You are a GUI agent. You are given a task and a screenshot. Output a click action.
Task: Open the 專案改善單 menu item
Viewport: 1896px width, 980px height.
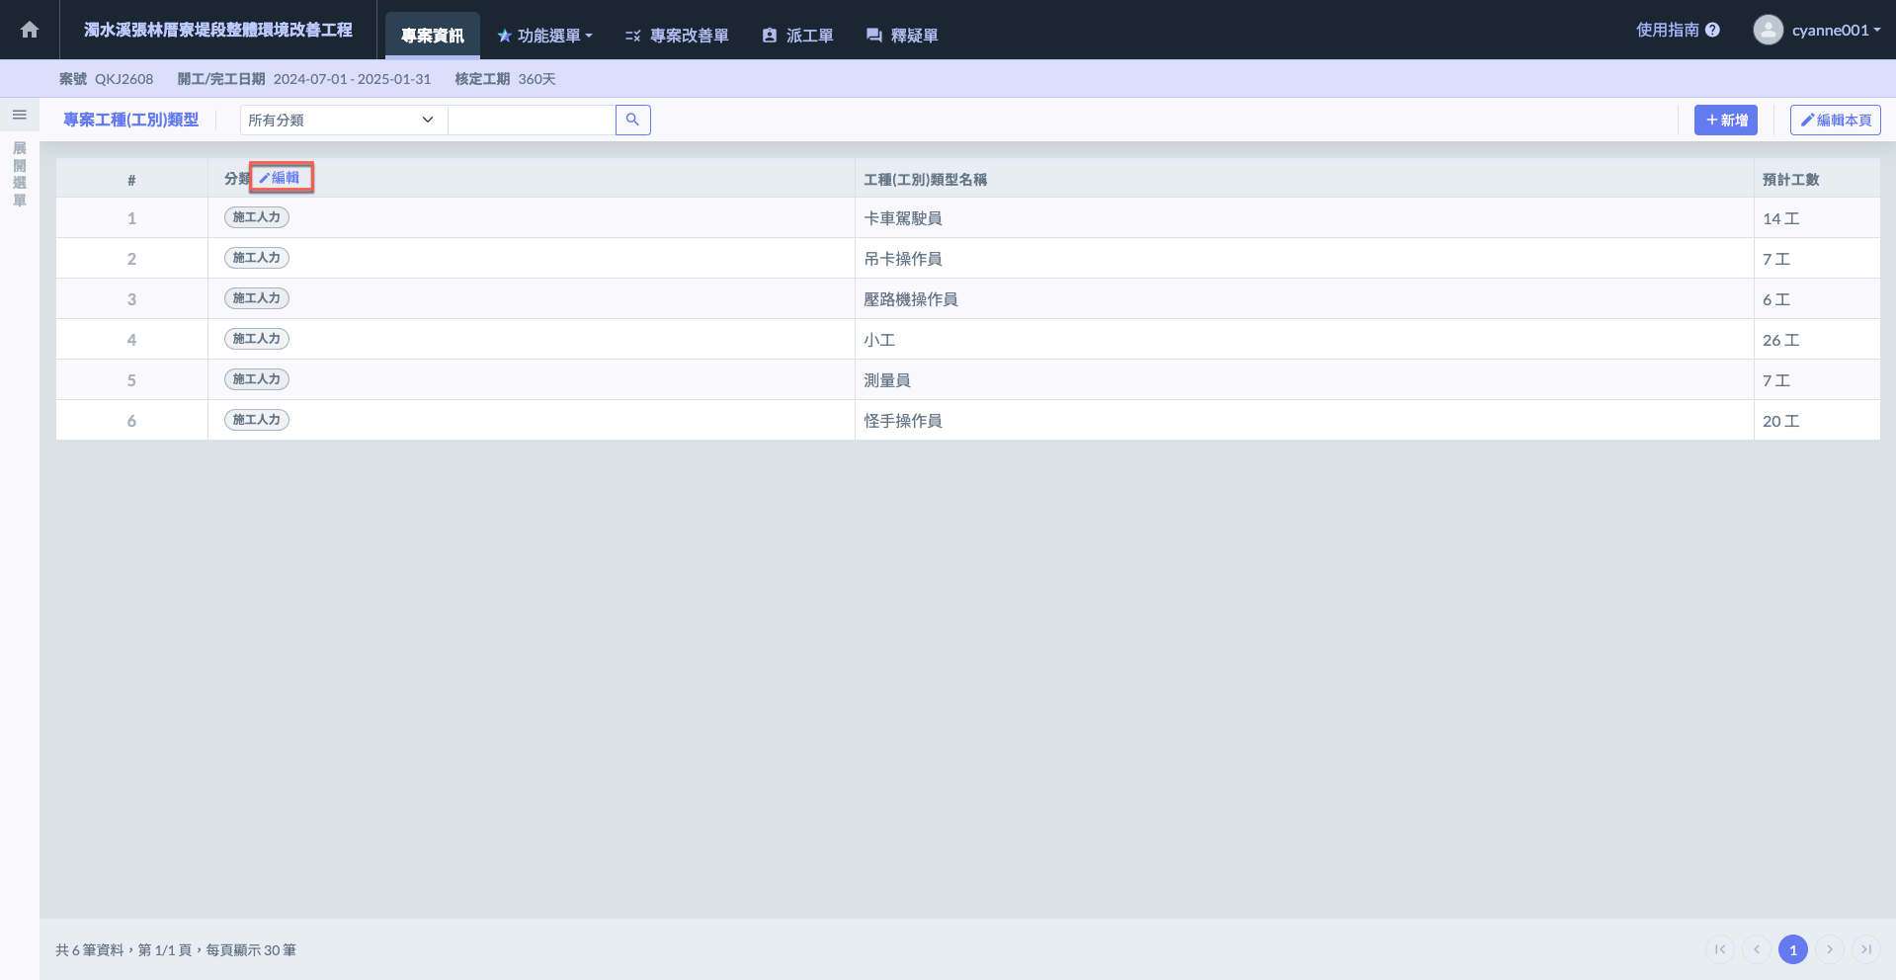[677, 36]
